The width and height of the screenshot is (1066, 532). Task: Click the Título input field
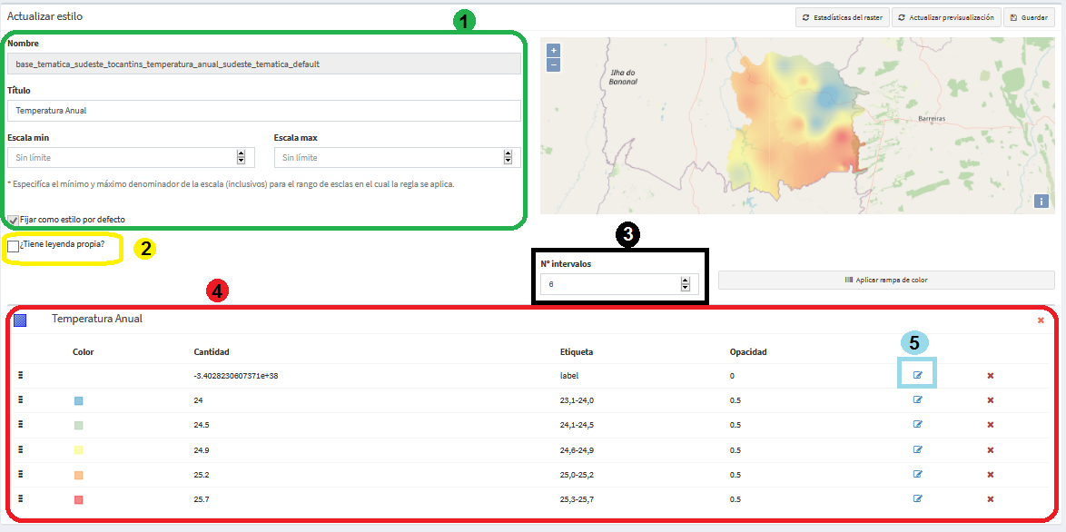click(x=264, y=110)
